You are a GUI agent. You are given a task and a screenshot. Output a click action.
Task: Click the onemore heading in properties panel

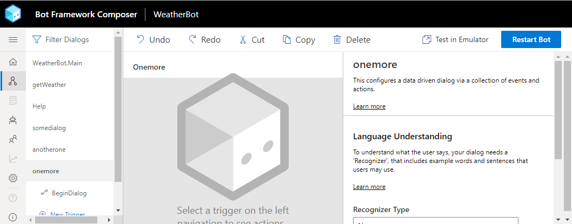tap(375, 65)
